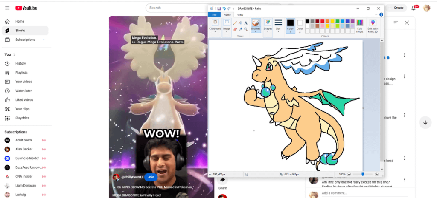Click the Undo arrow in Paint
437x198 pixels.
click(x=224, y=8)
